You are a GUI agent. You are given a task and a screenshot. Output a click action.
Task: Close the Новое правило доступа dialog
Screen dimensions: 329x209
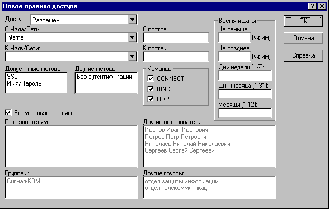322,6
